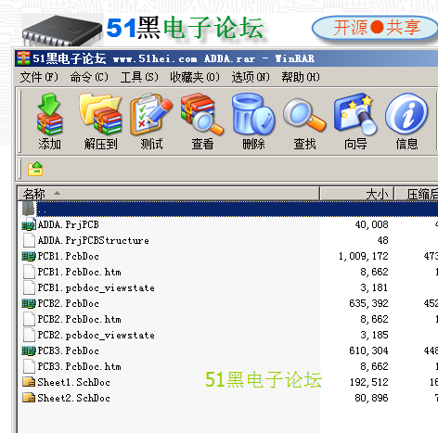438x433 pixels.
Task: Go up one folder level icon
Action: (35, 169)
